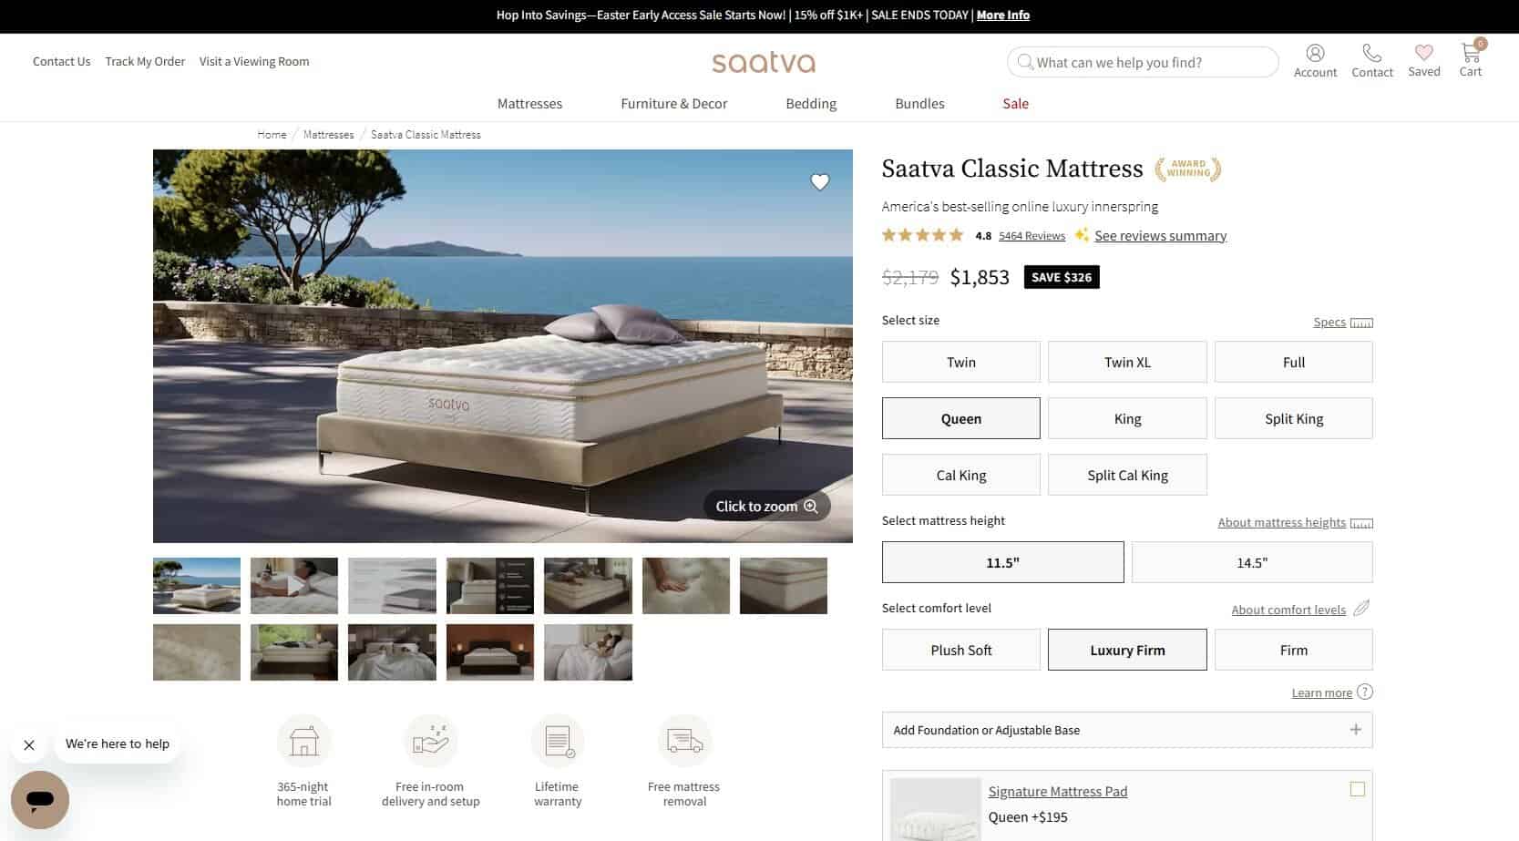Dismiss the We're here to help popup
Image resolution: width=1519 pixels, height=841 pixels.
point(29,744)
